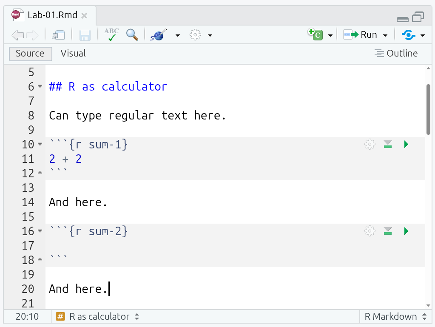Run the sum-1 chunk with green play arrow
Screen dimensions: 435x327
406,145
